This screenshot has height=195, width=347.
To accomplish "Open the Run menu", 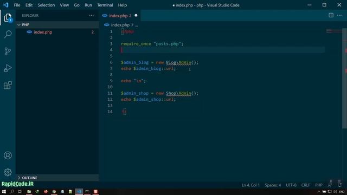I will 88,5.
